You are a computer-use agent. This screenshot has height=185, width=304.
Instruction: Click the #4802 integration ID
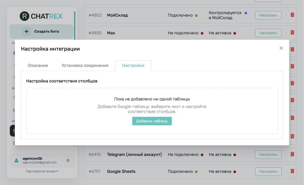[x=95, y=15]
